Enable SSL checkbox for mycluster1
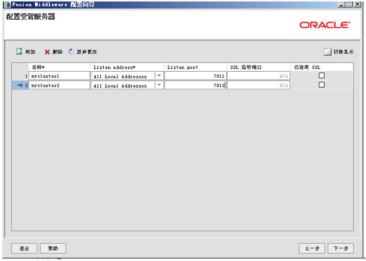Image resolution: width=366 pixels, height=261 pixels. [x=322, y=75]
